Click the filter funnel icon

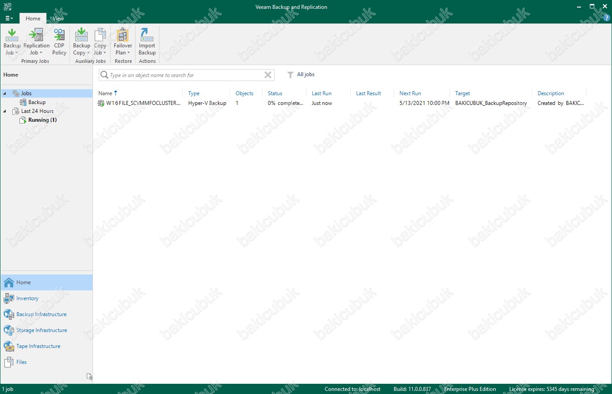pyautogui.click(x=291, y=75)
